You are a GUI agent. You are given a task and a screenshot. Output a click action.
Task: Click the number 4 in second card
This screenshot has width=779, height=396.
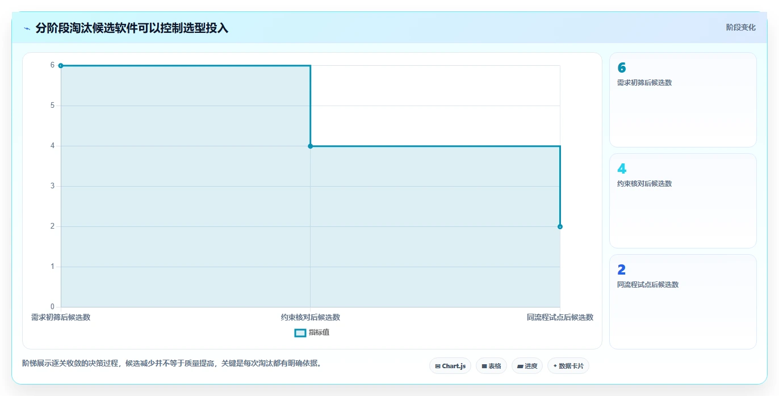coord(622,169)
